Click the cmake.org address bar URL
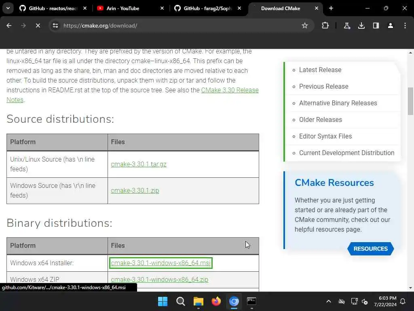The image size is (414, 311). [x=100, y=26]
